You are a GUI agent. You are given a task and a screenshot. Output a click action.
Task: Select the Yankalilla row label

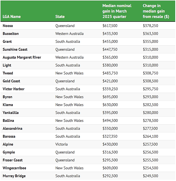[x=11, y=113]
